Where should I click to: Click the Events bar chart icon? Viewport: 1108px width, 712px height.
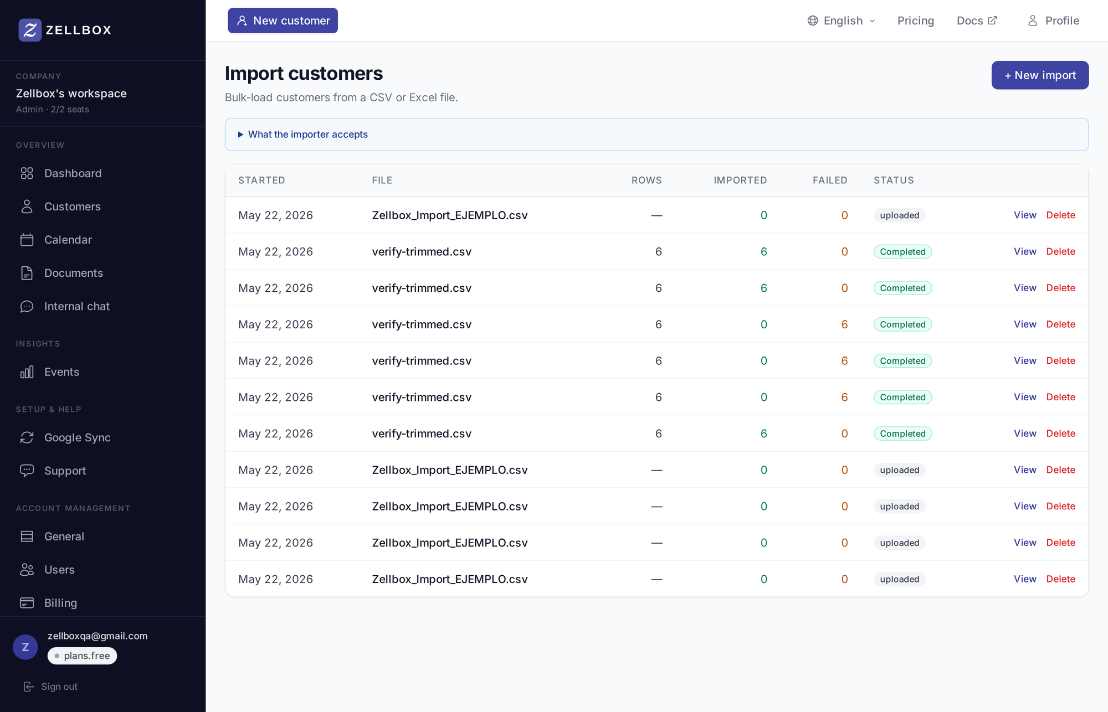[x=27, y=372]
